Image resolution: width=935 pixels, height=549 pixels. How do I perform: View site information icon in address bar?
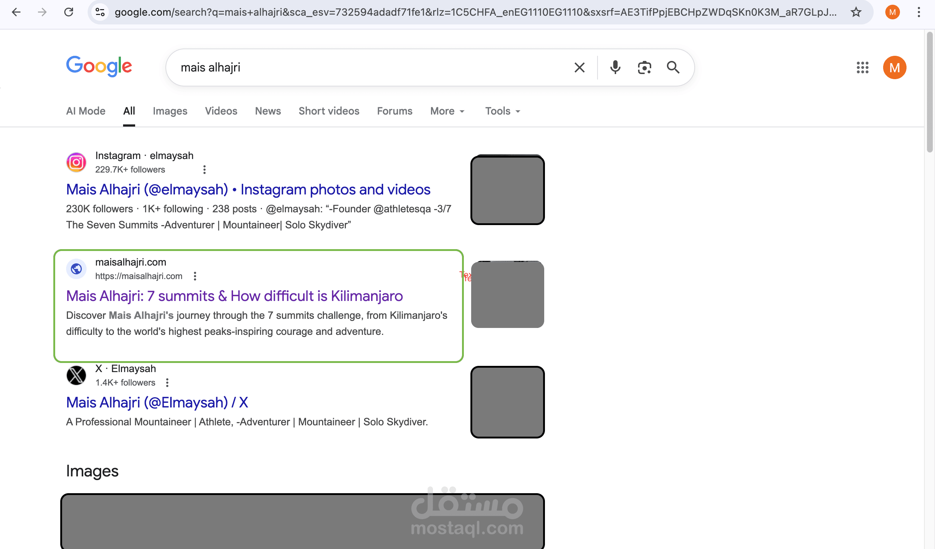click(100, 12)
